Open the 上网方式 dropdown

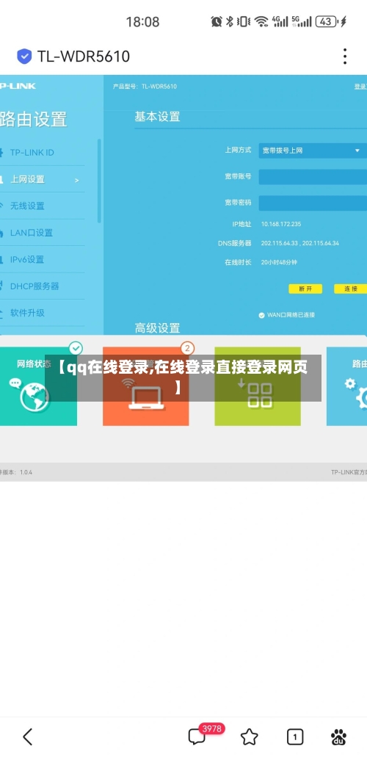tap(313, 151)
